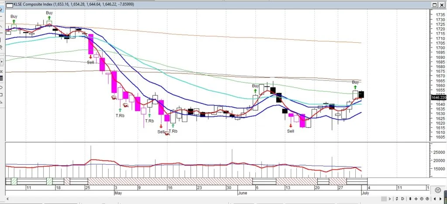Click the vertical rescale double-arrow icon
The height and width of the screenshot is (204, 447).
click(x=410, y=199)
